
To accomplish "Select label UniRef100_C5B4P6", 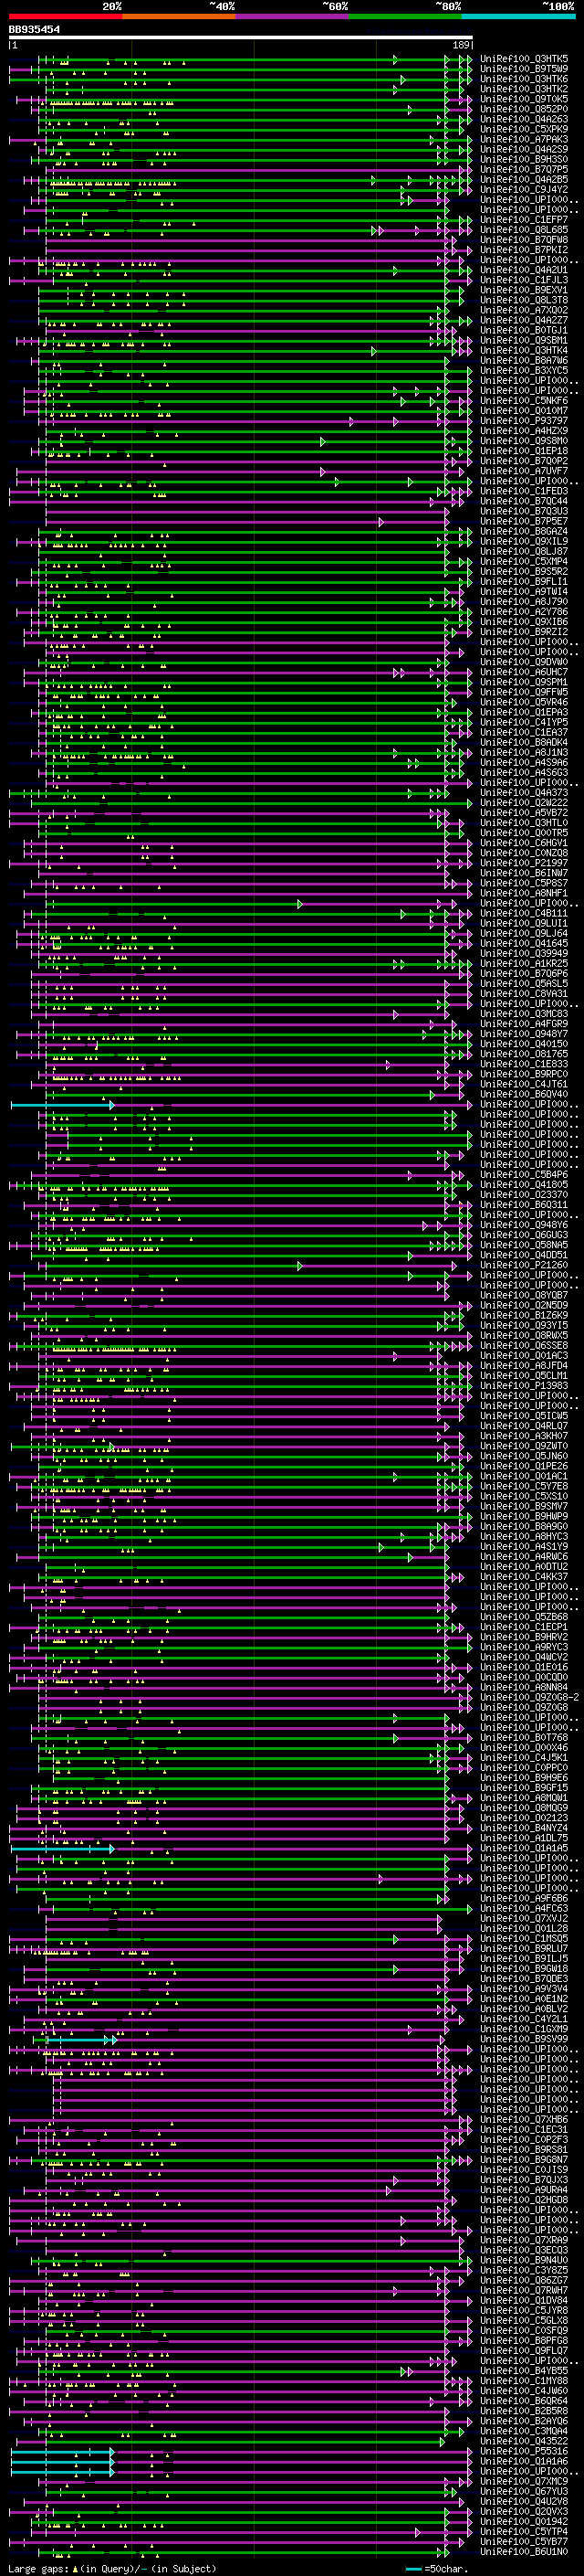I will [x=524, y=1175].
